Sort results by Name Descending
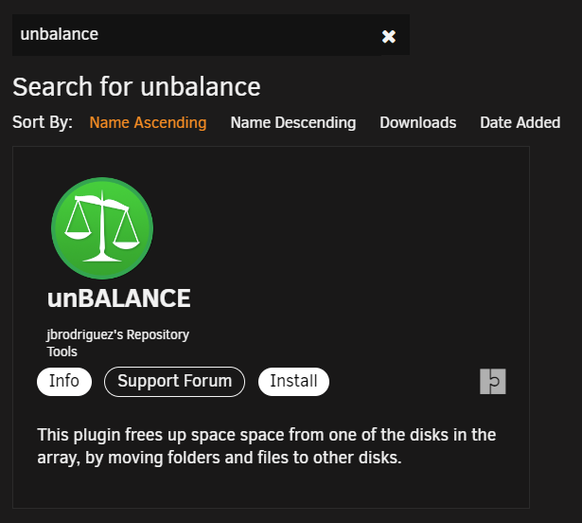Screen dimensions: 582x523 click(293, 122)
